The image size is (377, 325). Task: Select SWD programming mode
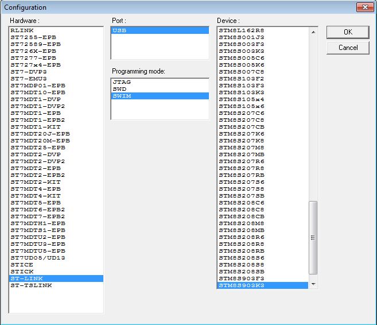click(120, 89)
